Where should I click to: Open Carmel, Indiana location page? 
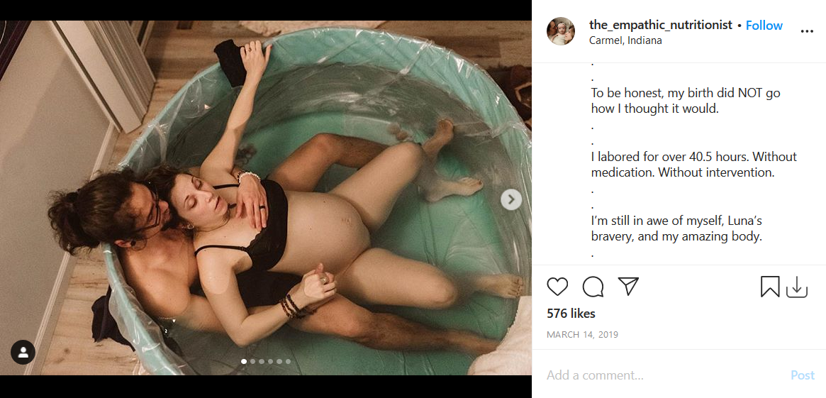(625, 40)
